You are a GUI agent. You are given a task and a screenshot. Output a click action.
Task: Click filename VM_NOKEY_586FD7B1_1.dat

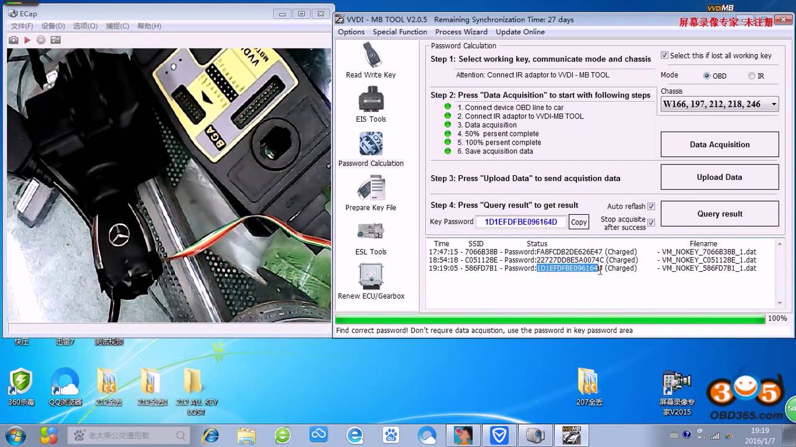tap(709, 268)
